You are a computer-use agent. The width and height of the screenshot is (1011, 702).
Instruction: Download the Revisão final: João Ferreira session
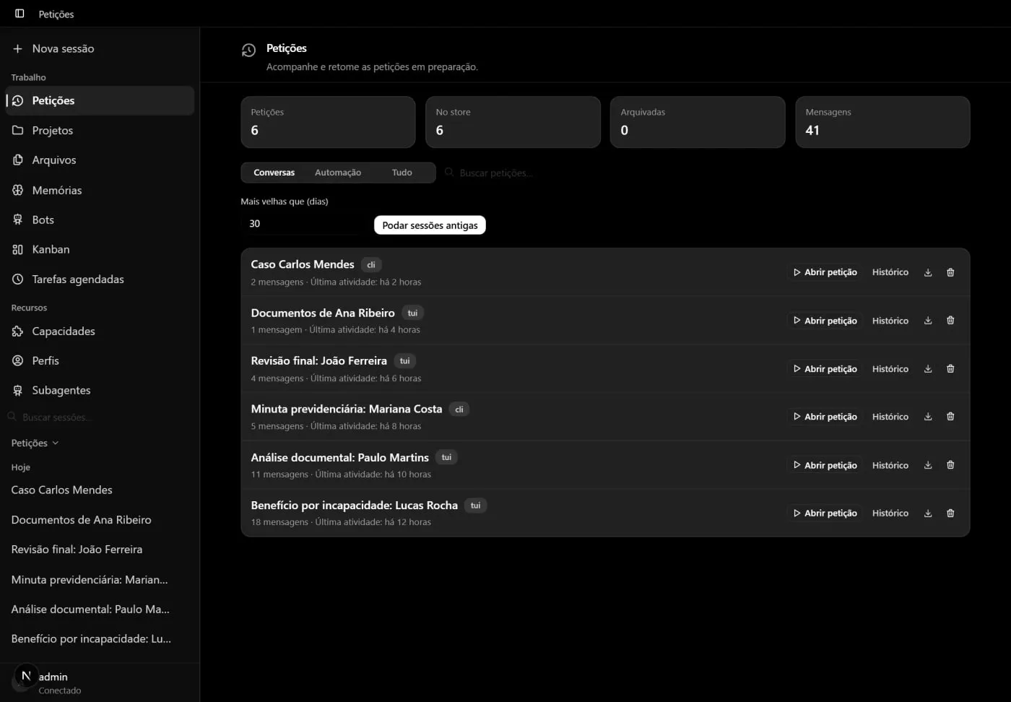pos(928,369)
